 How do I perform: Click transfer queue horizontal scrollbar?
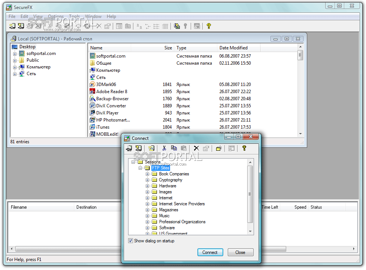click(151, 249)
